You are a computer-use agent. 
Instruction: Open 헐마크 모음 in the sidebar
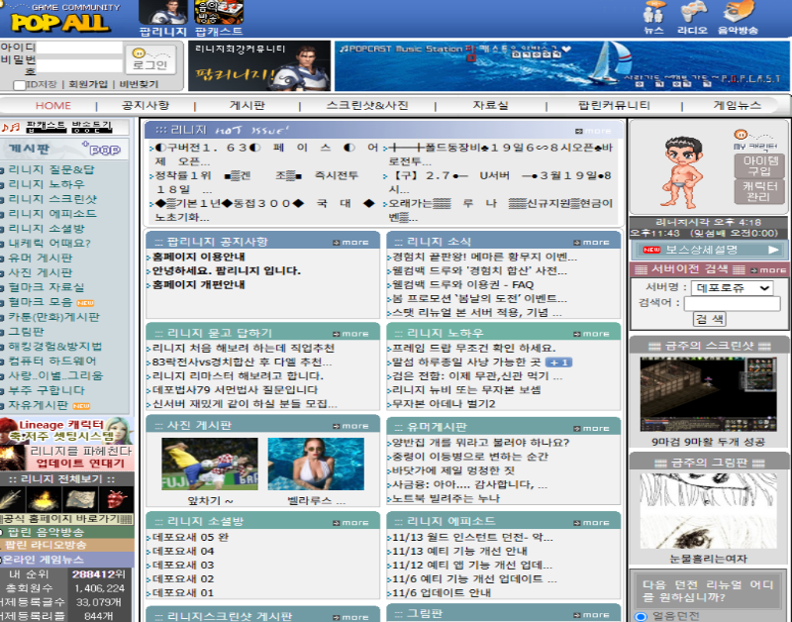(41, 302)
